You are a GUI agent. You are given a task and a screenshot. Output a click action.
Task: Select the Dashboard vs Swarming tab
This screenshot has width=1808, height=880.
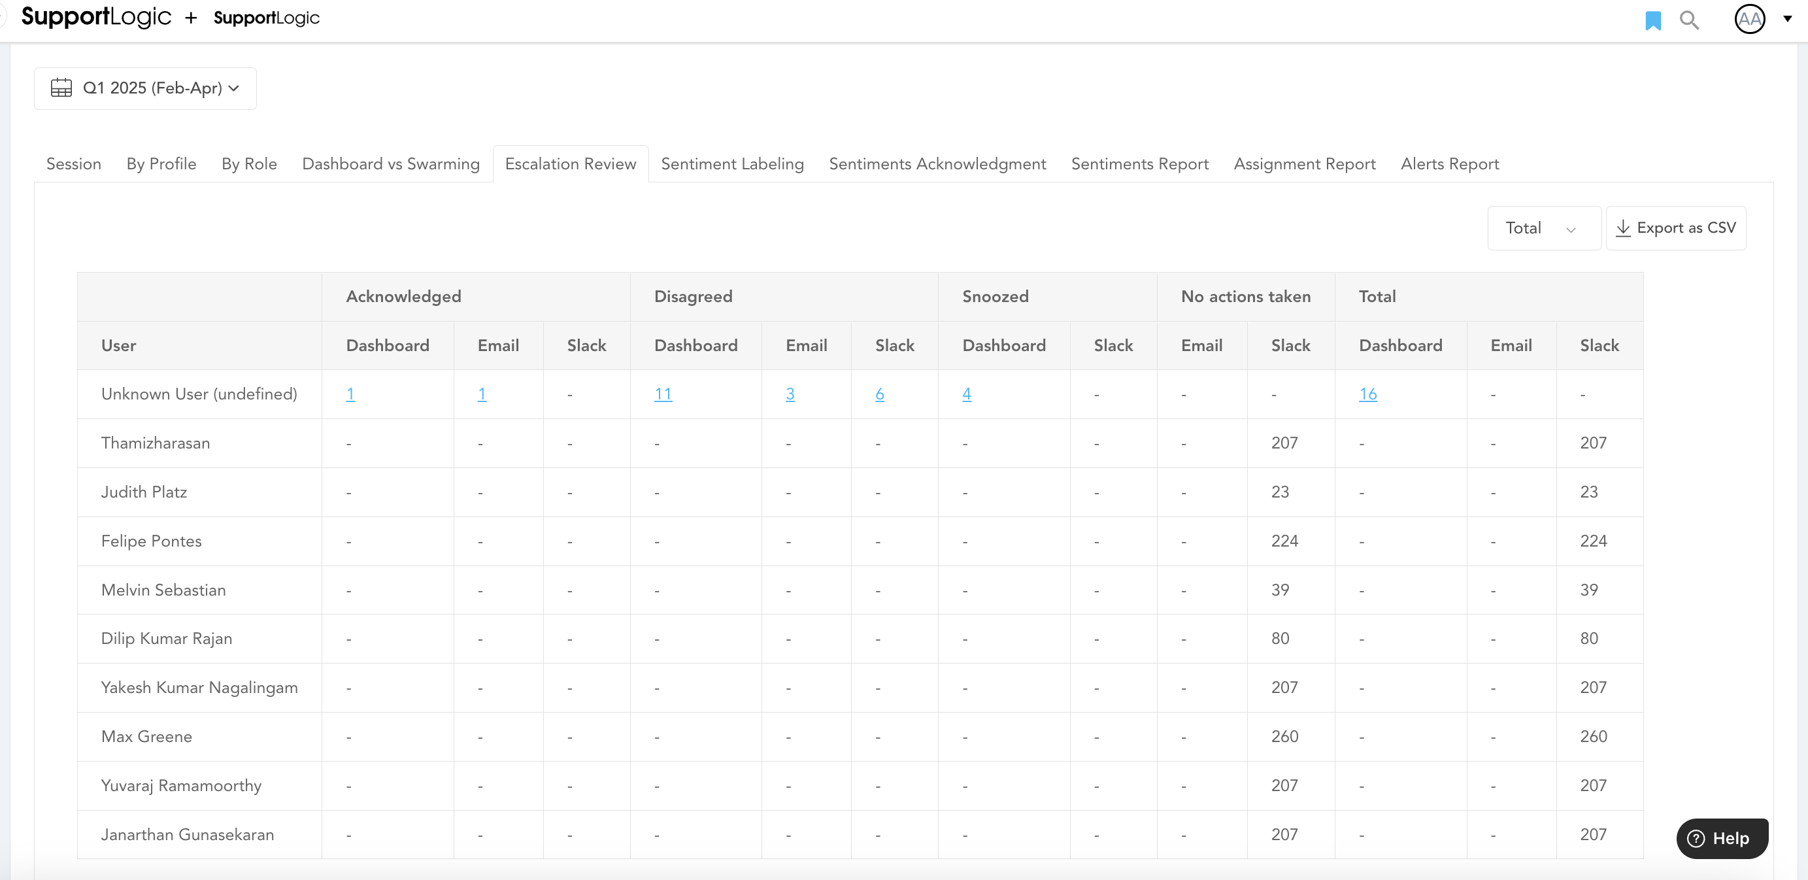click(x=390, y=163)
